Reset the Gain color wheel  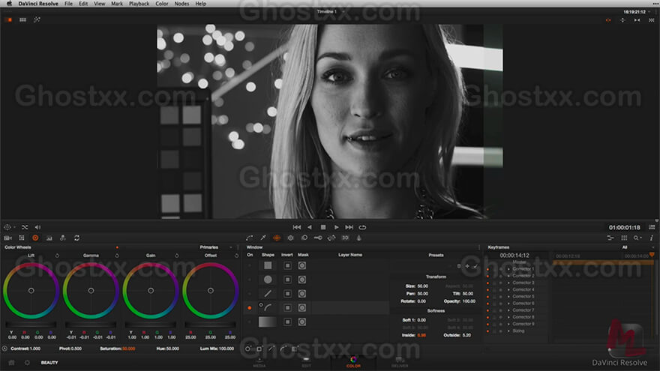[176, 256]
